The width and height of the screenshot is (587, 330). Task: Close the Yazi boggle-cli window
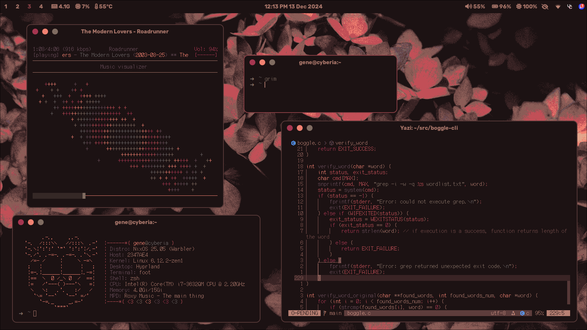click(x=290, y=128)
